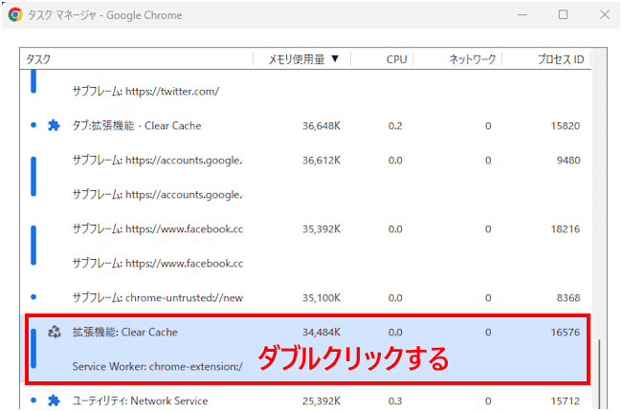622x411 pixels.
Task: Select the chrome-untrusted://new subframe row
Action: coord(305,297)
